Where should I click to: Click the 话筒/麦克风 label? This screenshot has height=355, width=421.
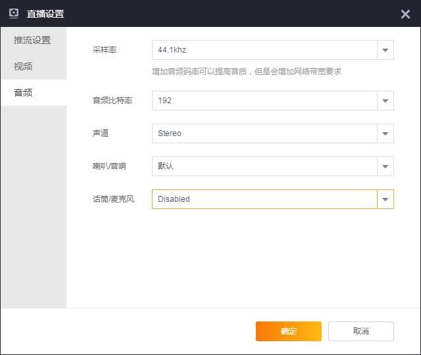[113, 199]
